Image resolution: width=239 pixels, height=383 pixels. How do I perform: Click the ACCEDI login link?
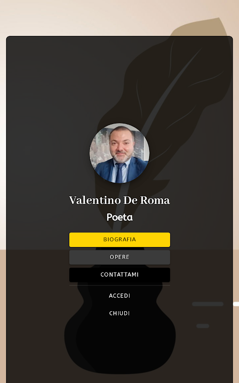coord(119,296)
